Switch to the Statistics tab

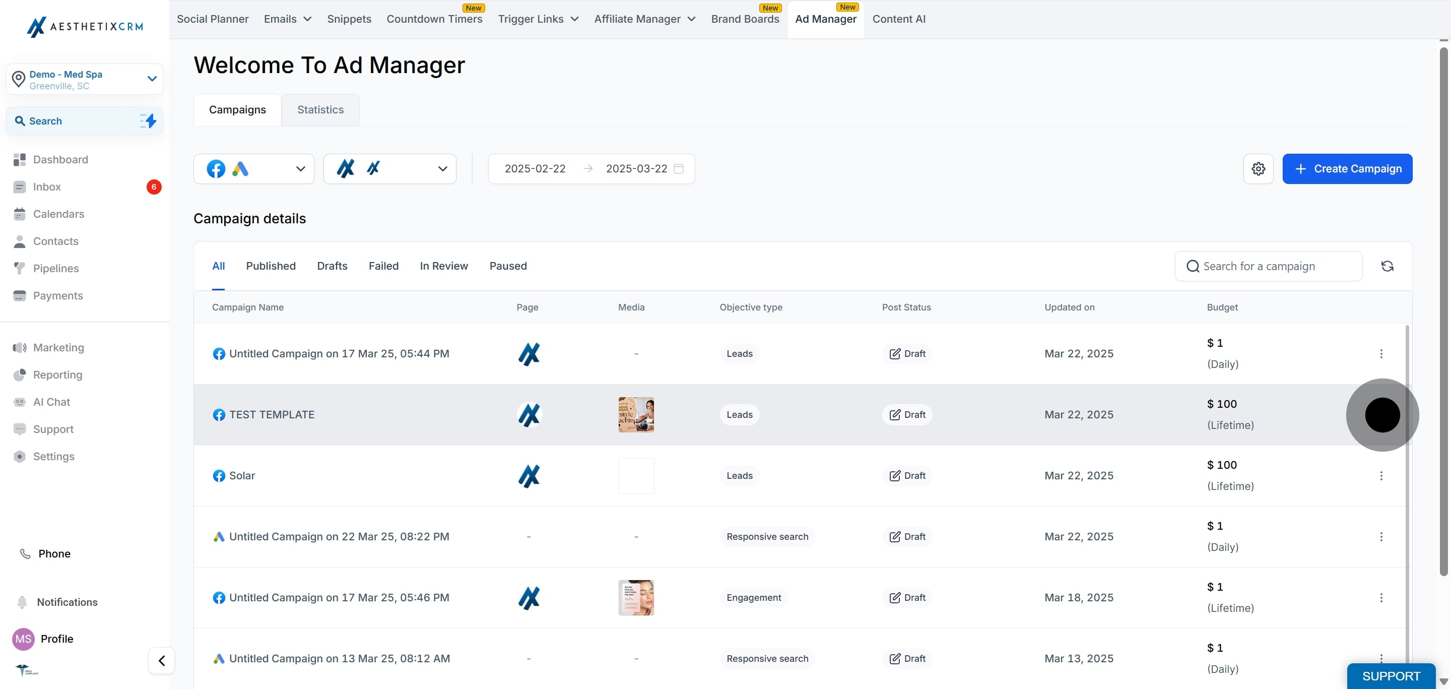[320, 110]
